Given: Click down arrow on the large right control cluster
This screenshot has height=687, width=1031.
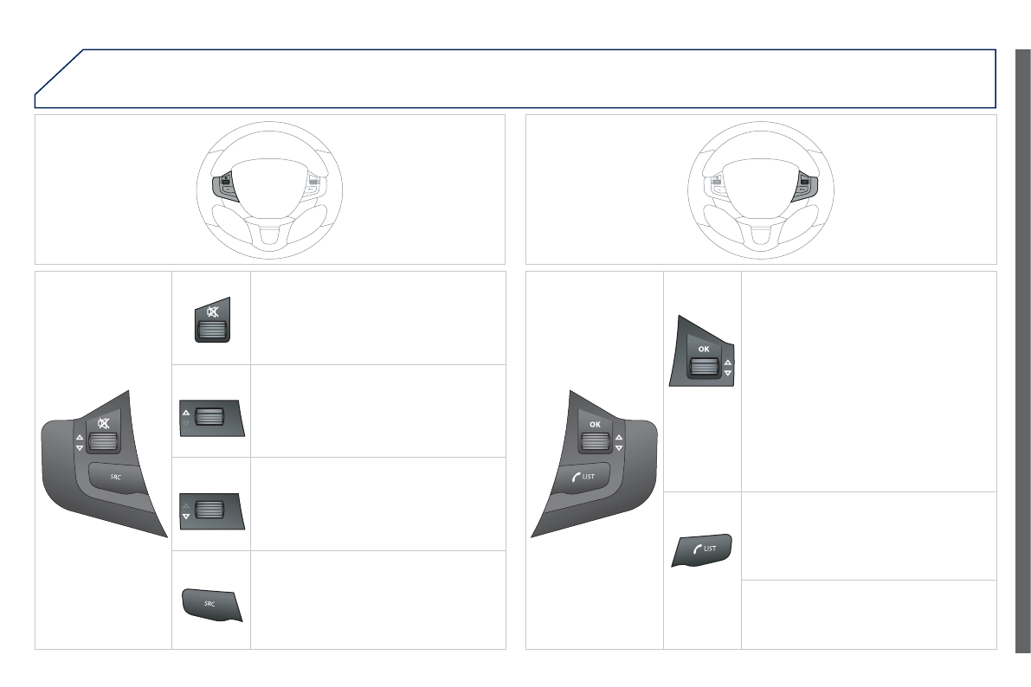Looking at the screenshot, I should click(619, 447).
